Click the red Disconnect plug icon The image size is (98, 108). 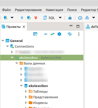click(x=36, y=18)
